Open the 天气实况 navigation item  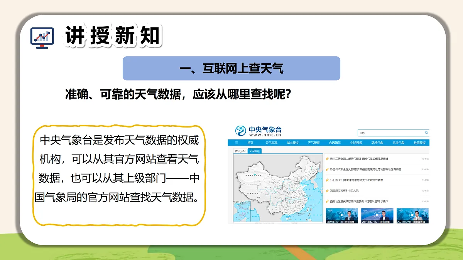[271, 143]
